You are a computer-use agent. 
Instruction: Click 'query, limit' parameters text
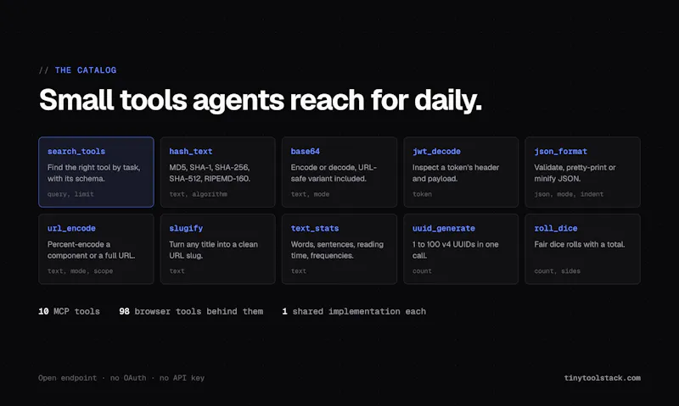[x=70, y=194]
